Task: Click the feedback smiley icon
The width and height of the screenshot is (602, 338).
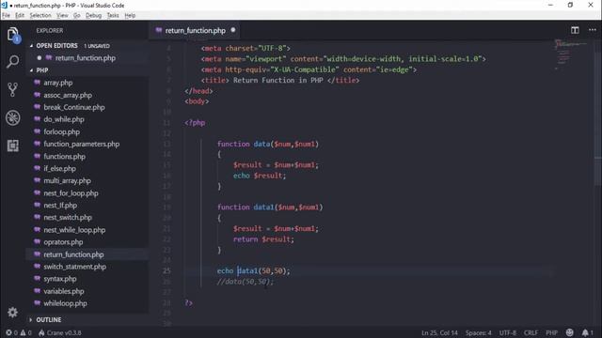Action: tap(570, 332)
